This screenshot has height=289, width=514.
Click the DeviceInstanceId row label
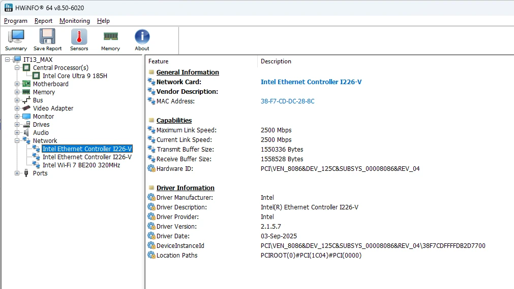point(180,245)
